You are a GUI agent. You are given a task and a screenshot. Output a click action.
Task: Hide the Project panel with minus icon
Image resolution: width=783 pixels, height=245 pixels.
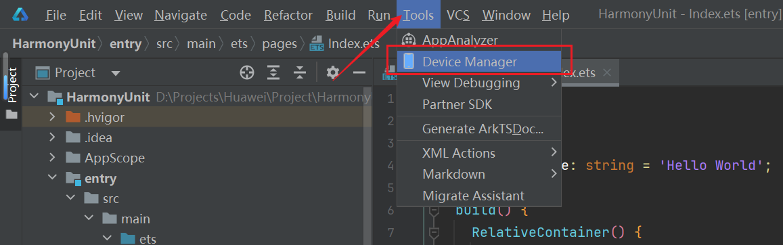click(x=359, y=73)
